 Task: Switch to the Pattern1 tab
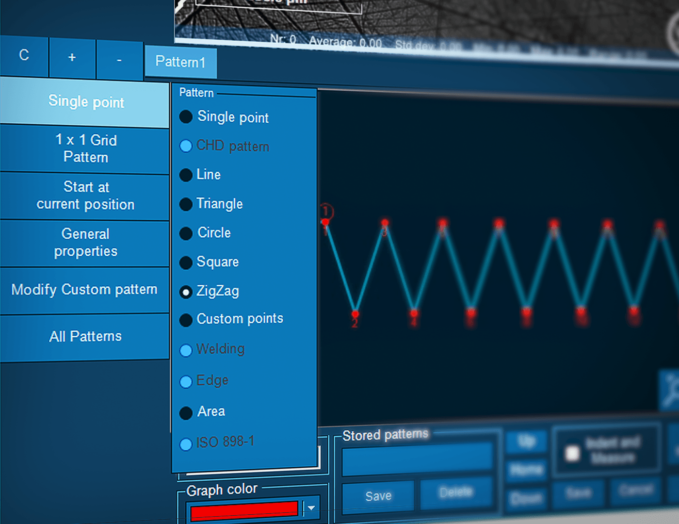[x=180, y=62]
